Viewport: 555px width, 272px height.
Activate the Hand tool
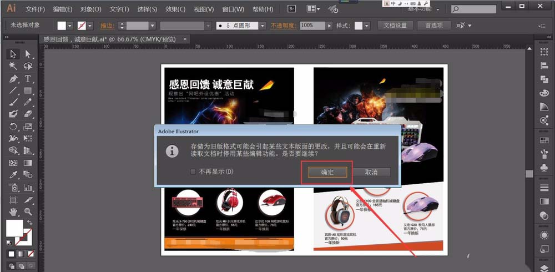13,212
